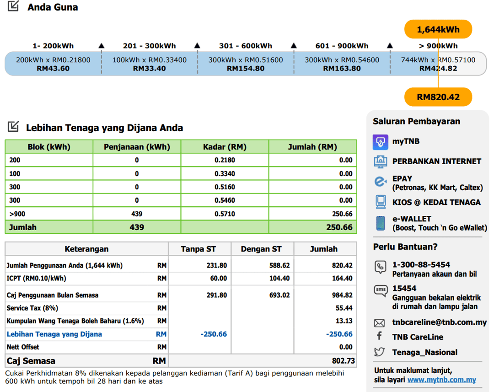This screenshot has height=392, width=494.
Task: Select the 744kWh x RM0.57100 tier segment
Action: coord(438,64)
